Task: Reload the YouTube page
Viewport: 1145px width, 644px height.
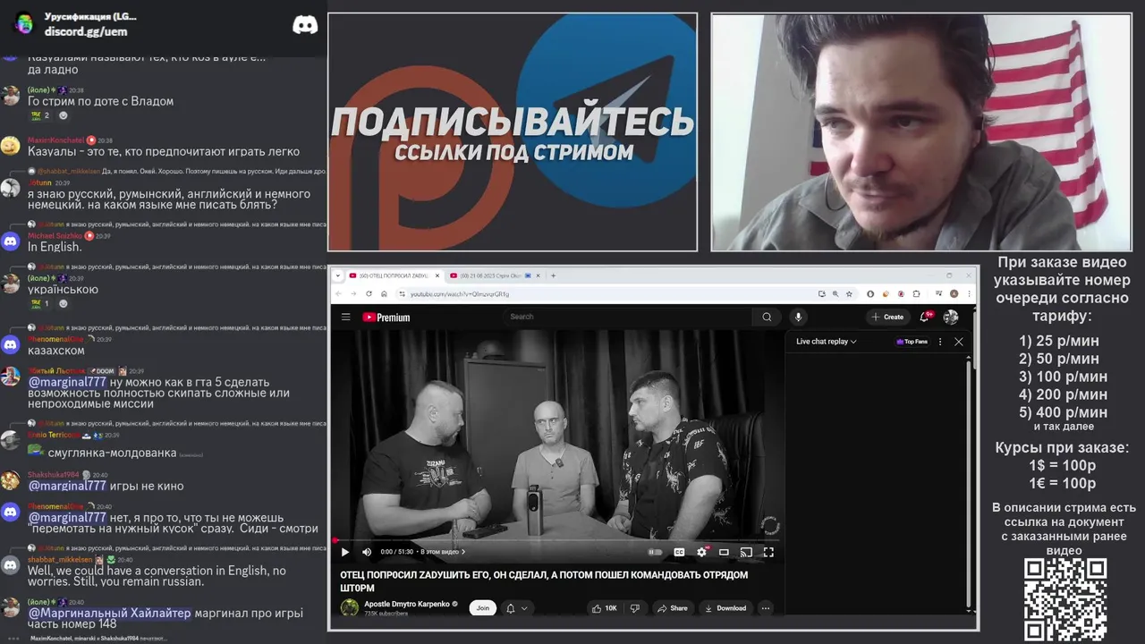Action: (369, 293)
